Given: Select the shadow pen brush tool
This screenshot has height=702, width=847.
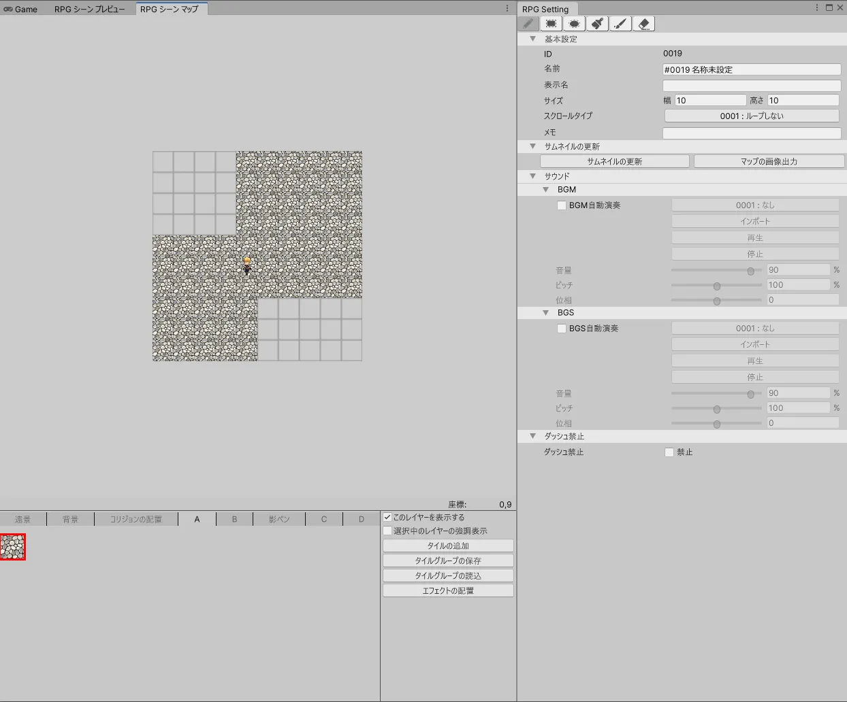Looking at the screenshot, I should tap(620, 24).
